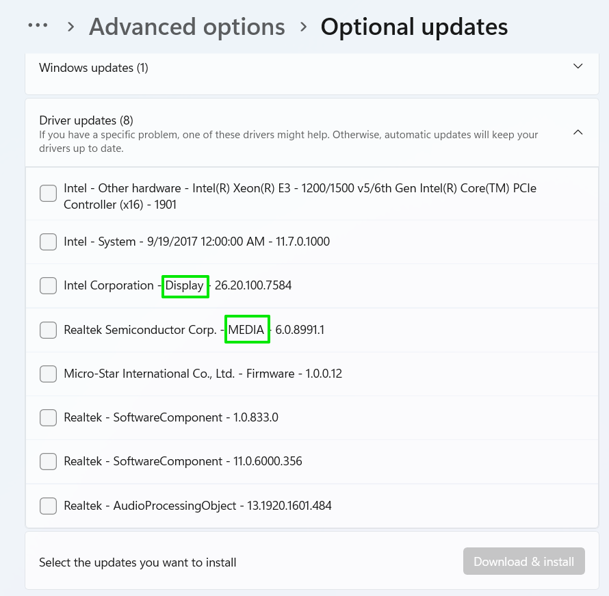Click 'Select the updates you want to install' text

[x=138, y=562]
